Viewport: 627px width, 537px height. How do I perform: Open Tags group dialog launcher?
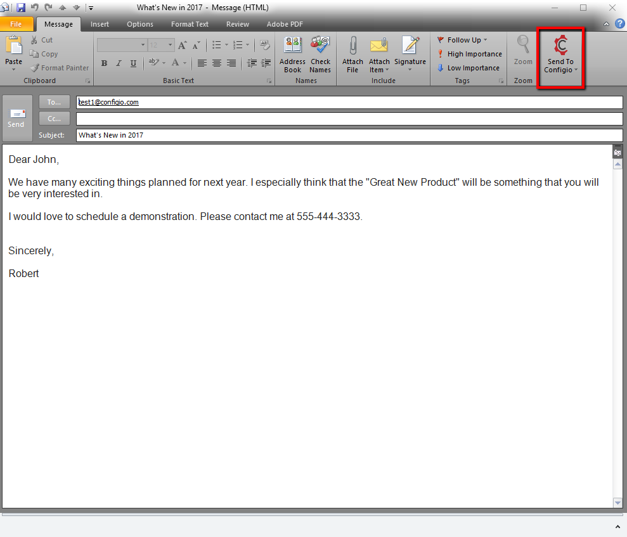click(501, 81)
